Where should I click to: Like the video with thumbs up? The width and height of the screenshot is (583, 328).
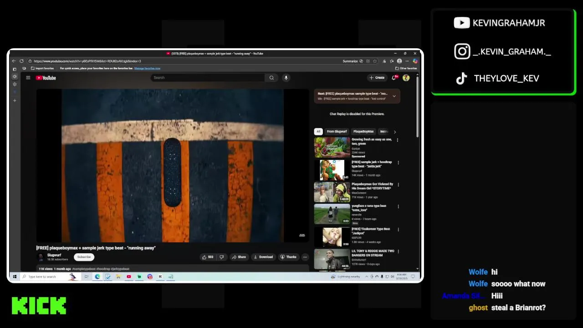[x=208, y=257]
